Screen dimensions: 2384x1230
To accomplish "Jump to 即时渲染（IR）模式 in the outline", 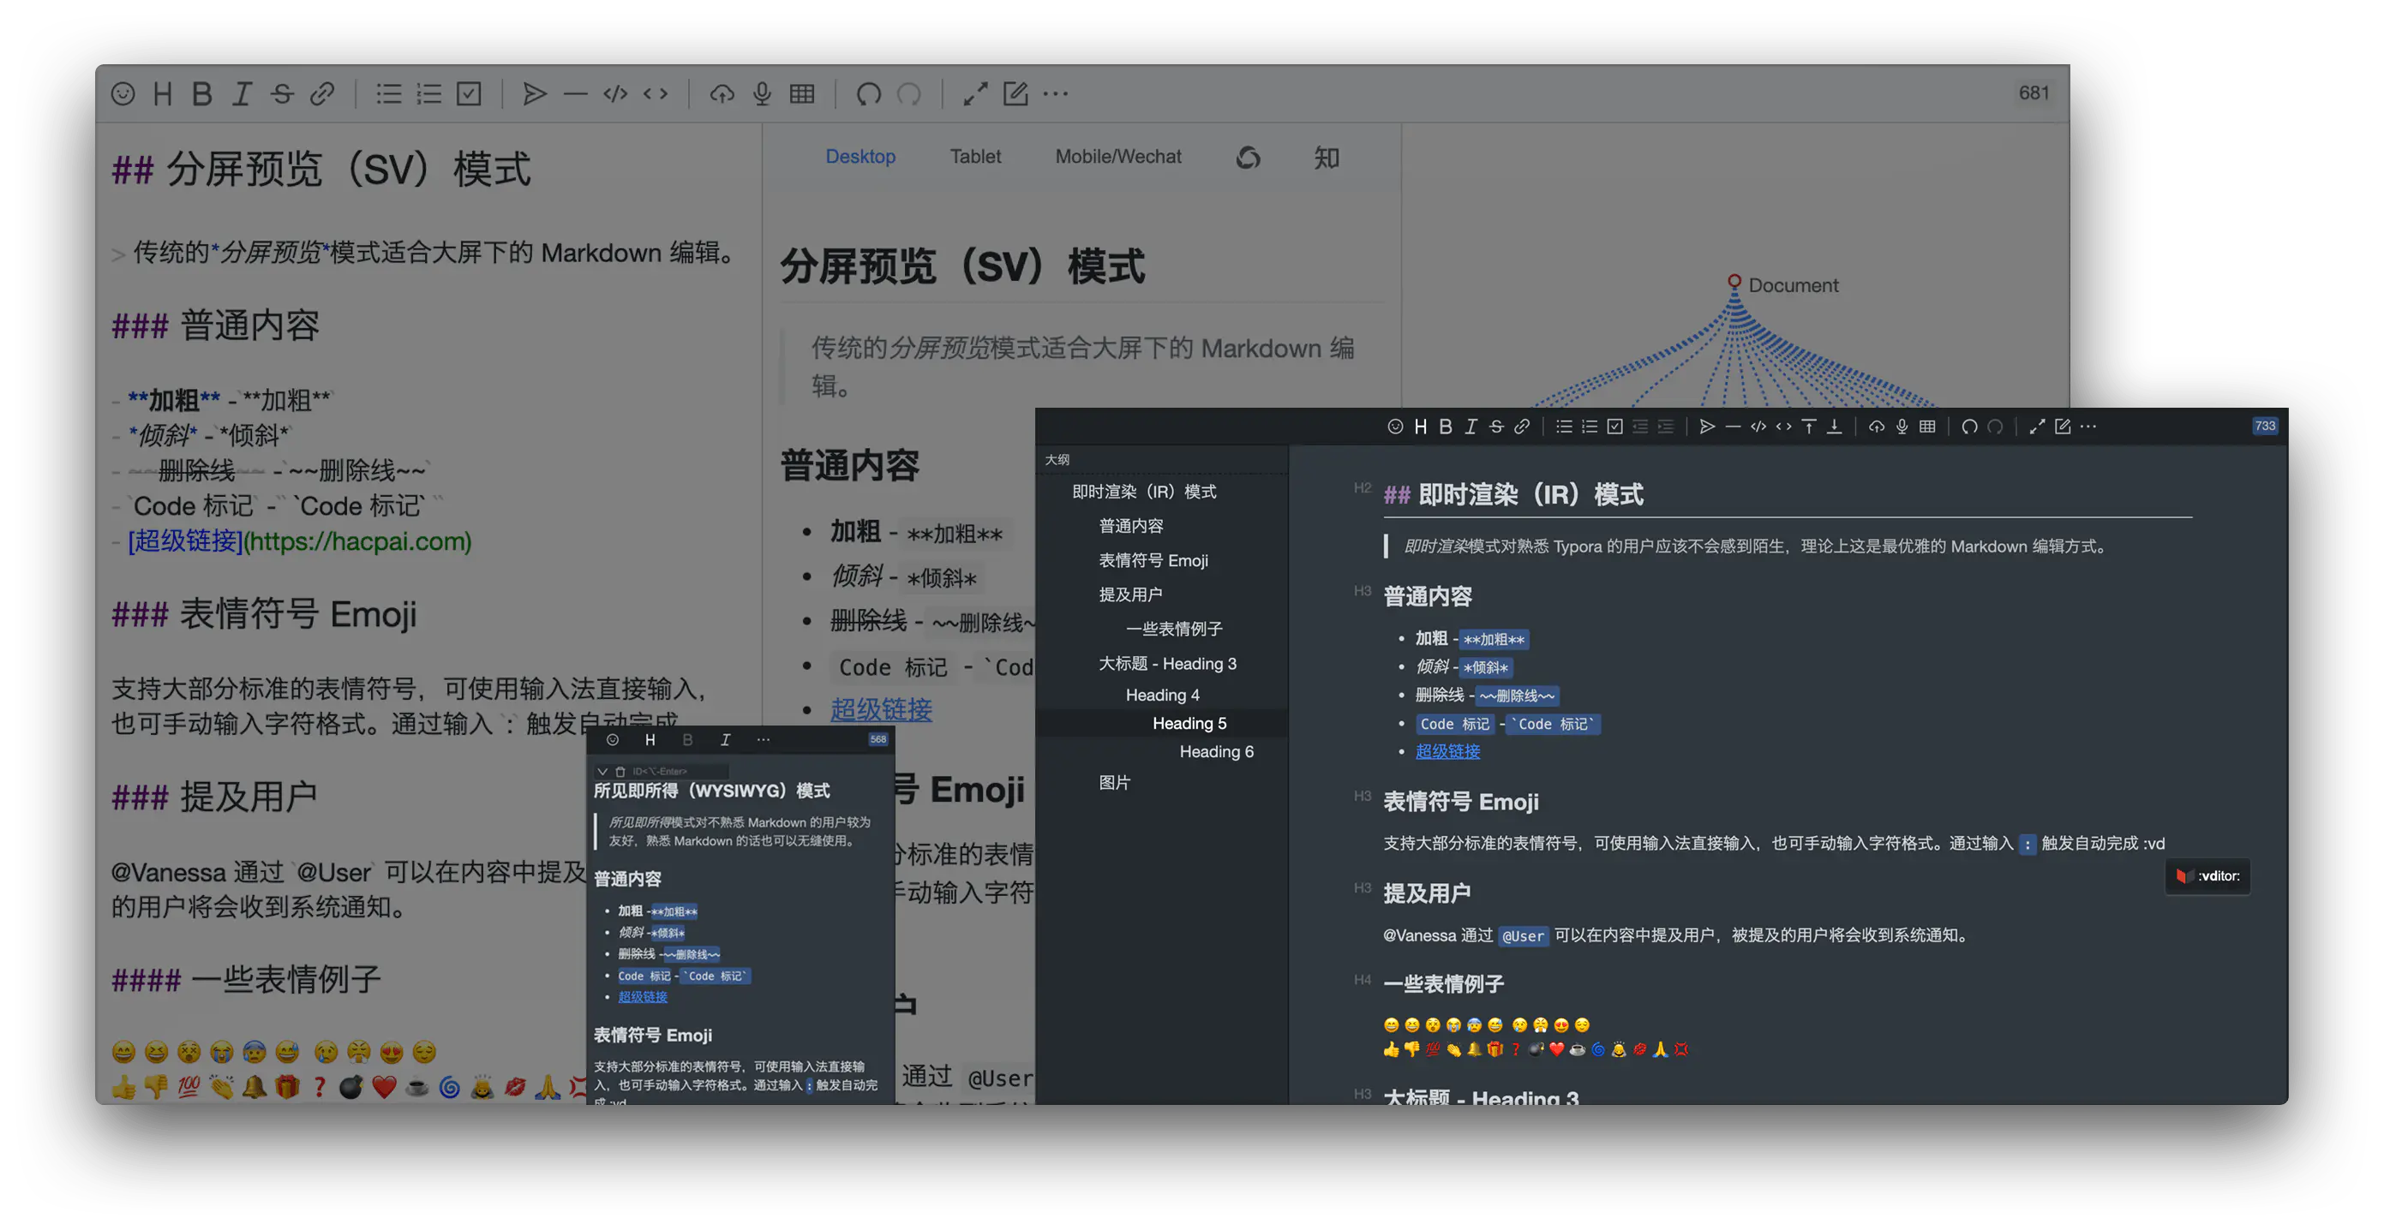I will point(1144,492).
